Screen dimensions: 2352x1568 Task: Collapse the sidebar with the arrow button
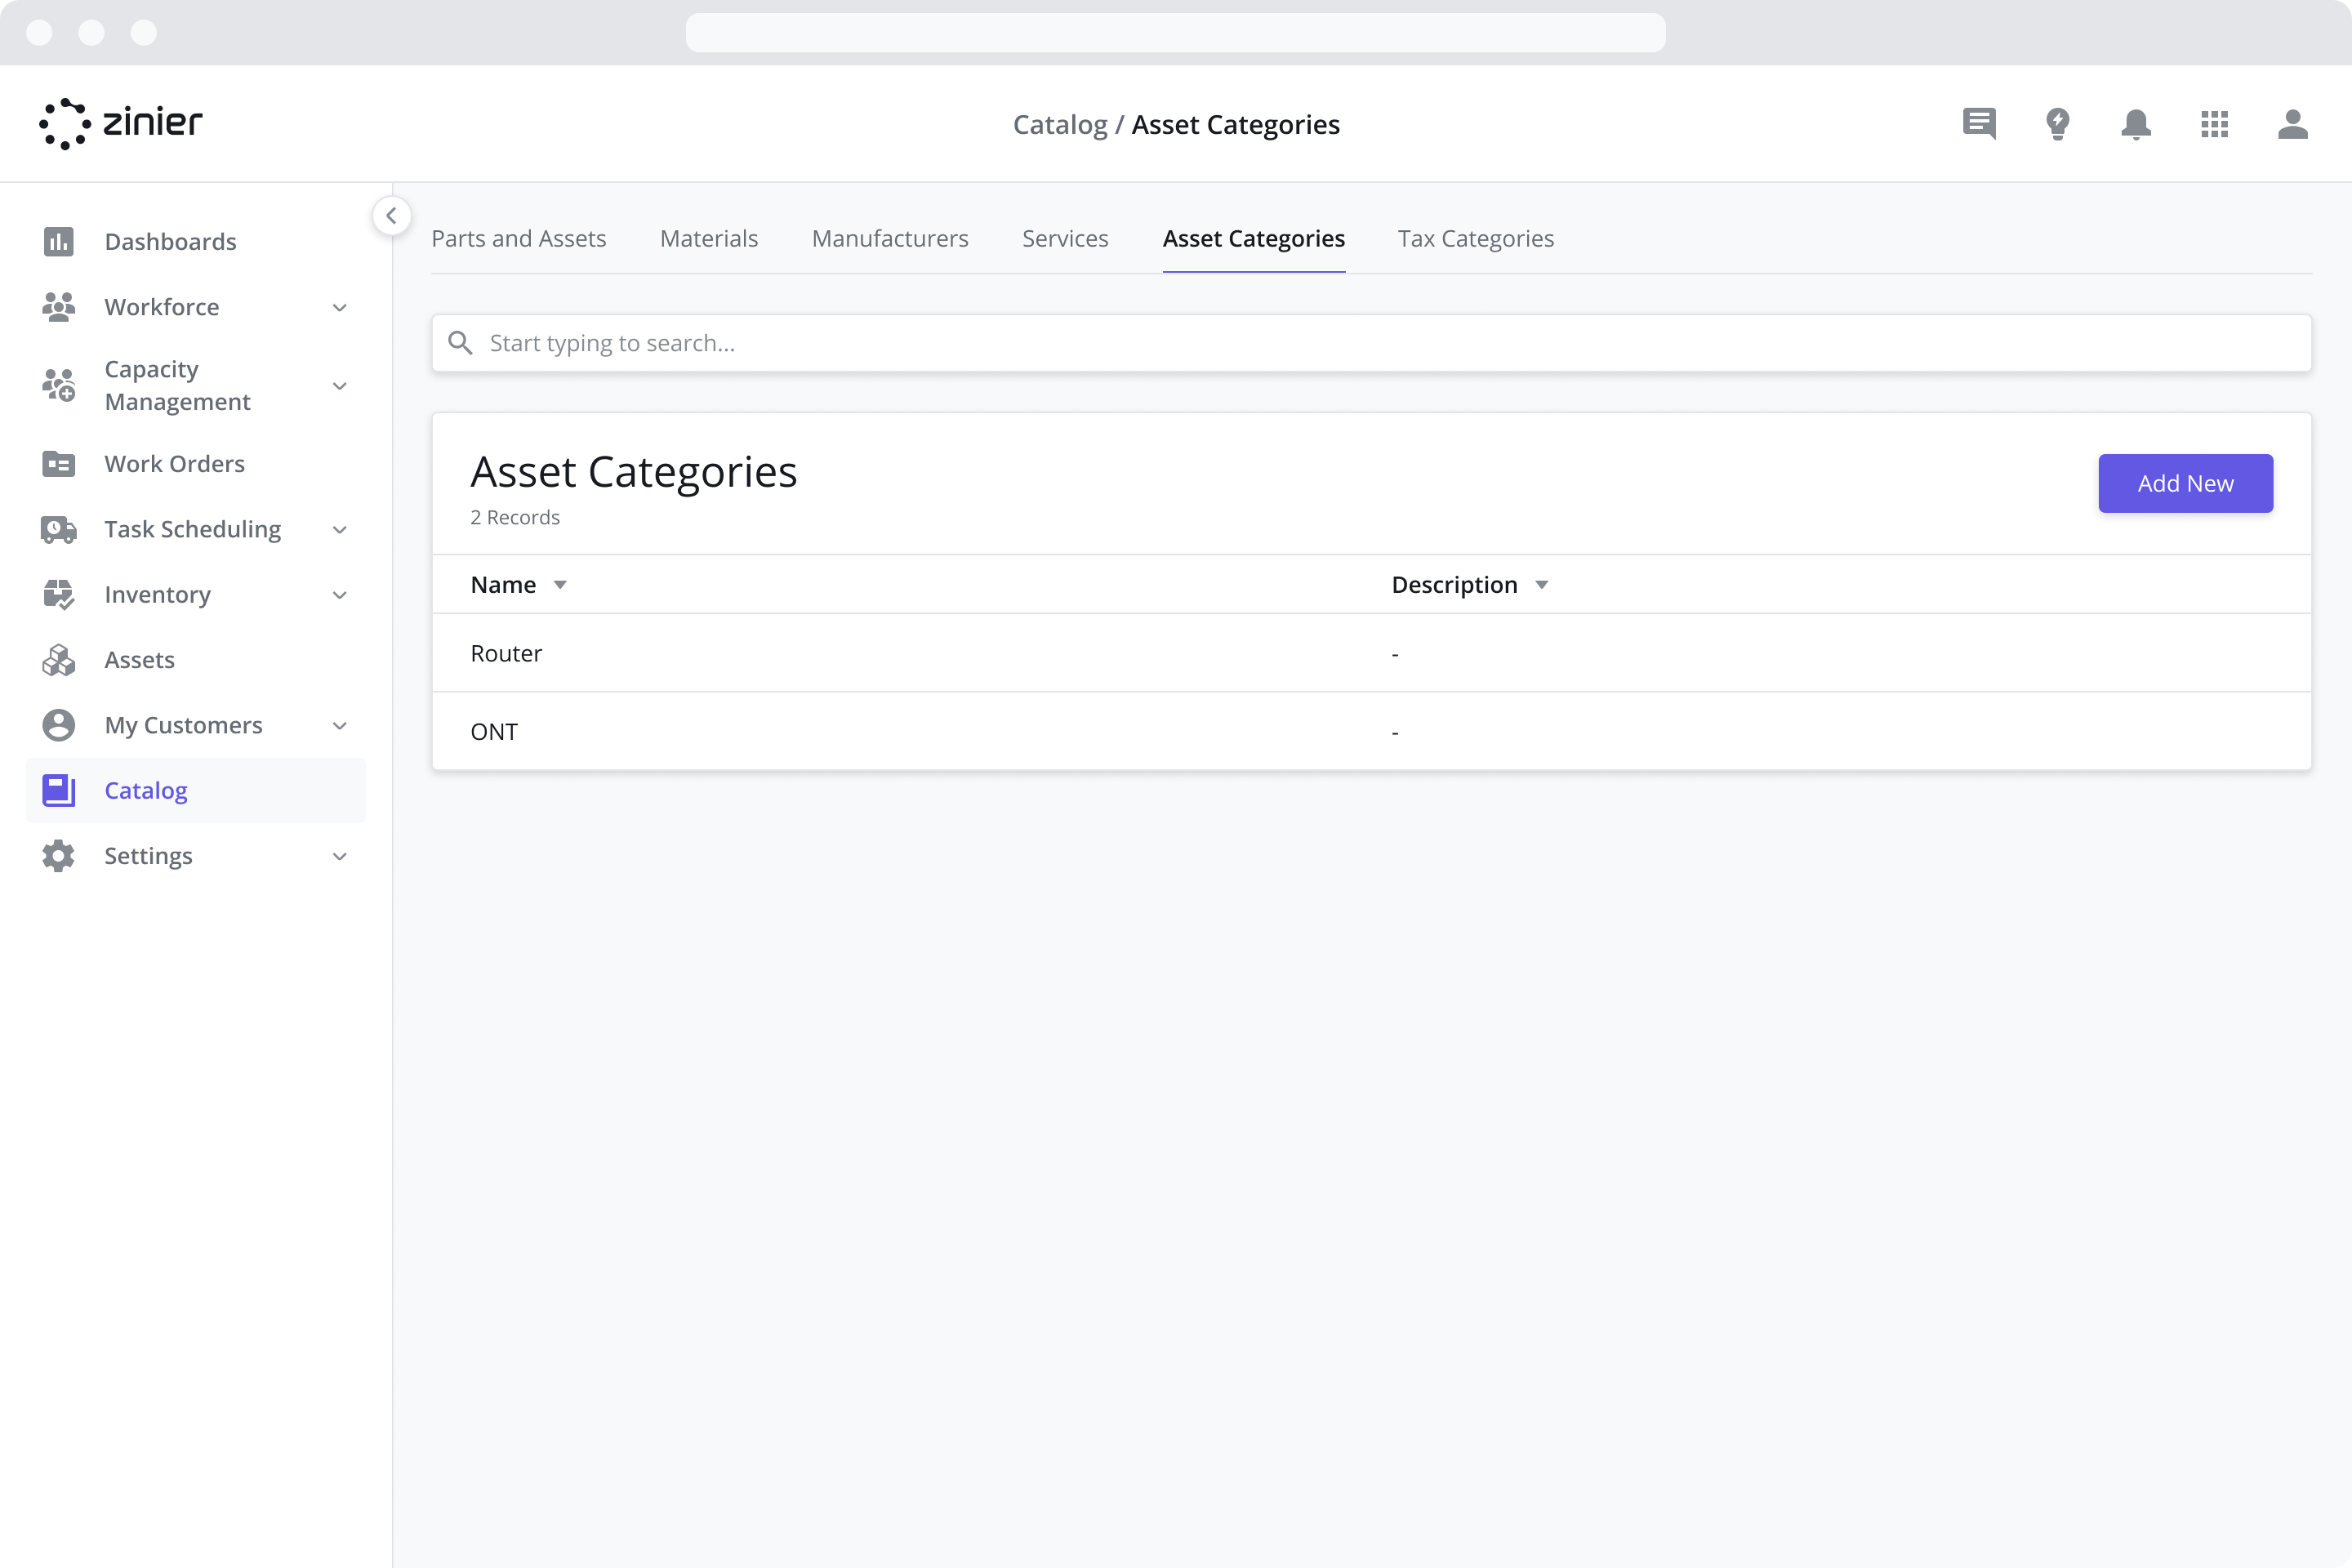[x=391, y=215]
